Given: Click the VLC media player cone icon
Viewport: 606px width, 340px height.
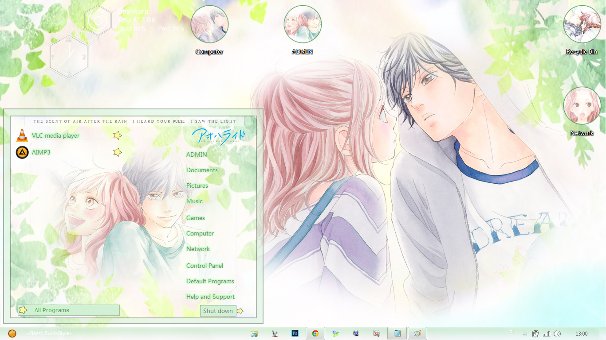Looking at the screenshot, I should [22, 135].
